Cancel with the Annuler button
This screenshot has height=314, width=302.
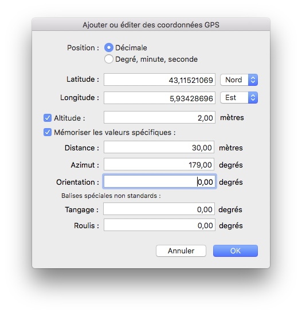pos(181,251)
